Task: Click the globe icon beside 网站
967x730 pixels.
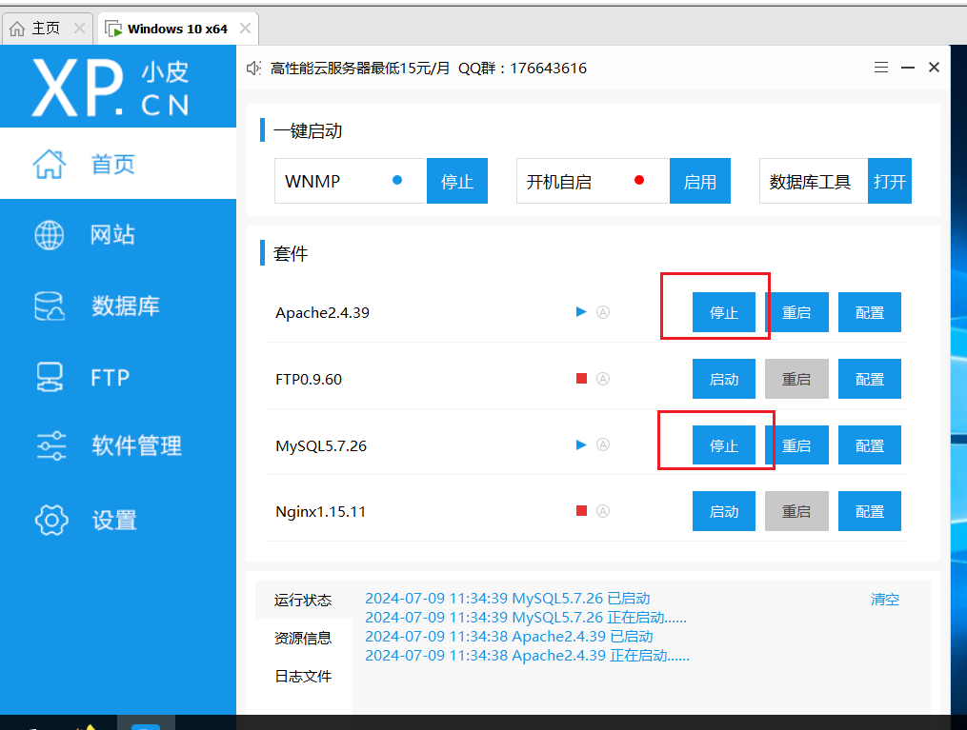Action: [x=50, y=235]
